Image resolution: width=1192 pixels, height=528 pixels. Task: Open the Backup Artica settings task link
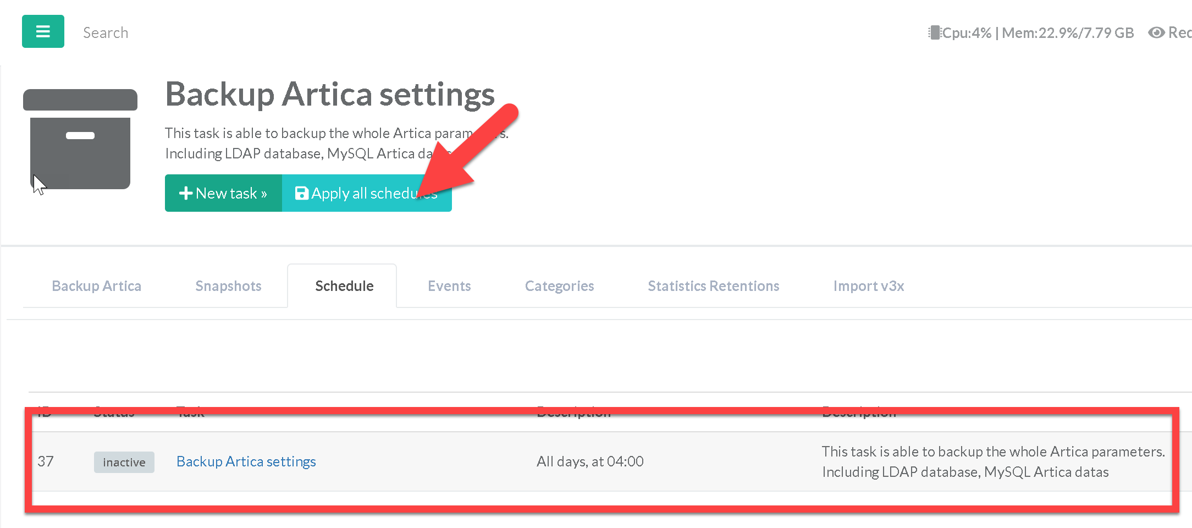(246, 461)
